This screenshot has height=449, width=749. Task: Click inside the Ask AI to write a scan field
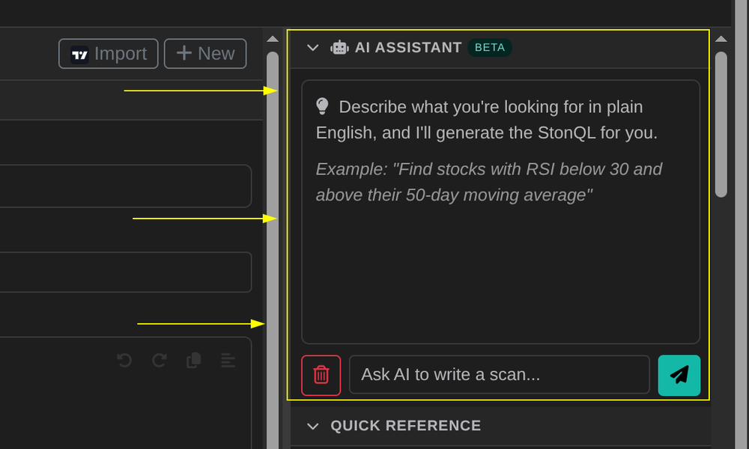pyautogui.click(x=499, y=375)
